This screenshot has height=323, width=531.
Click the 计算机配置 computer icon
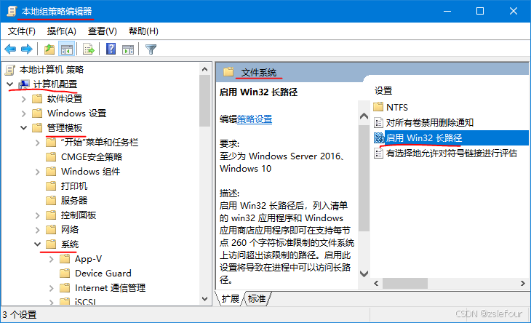click(24, 84)
